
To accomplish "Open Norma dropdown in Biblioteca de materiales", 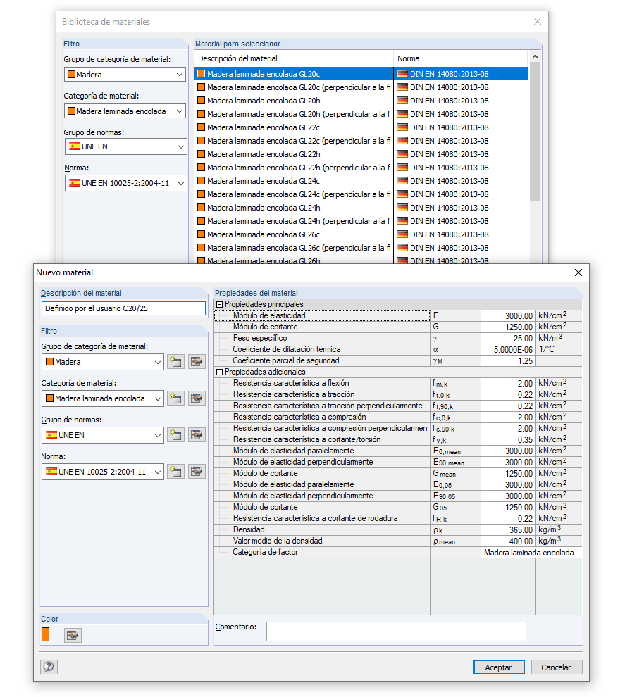I will pos(126,182).
